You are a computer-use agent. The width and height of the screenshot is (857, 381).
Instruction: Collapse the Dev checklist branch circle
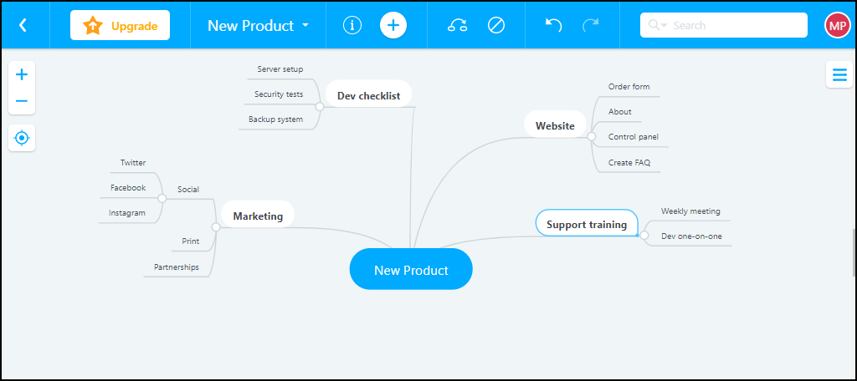(320, 106)
